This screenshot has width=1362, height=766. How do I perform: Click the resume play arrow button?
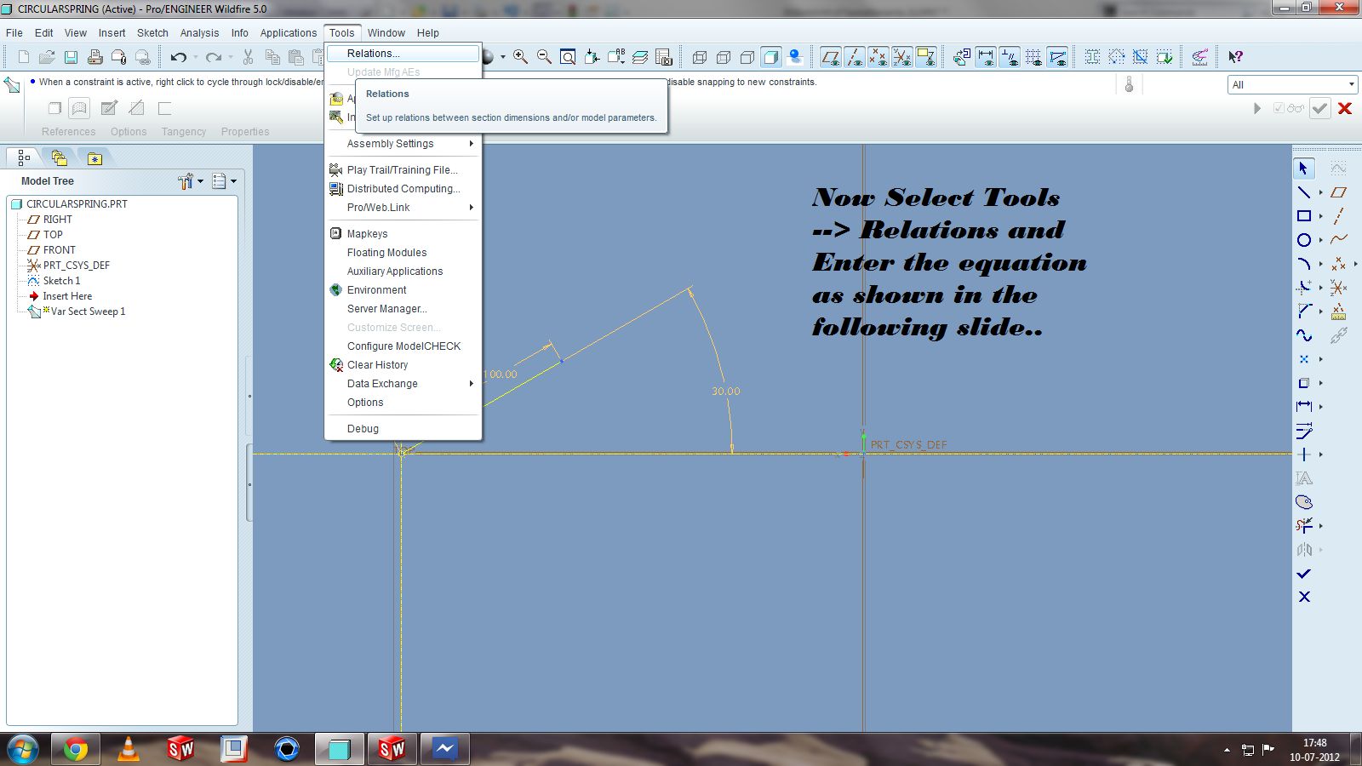click(x=1257, y=108)
